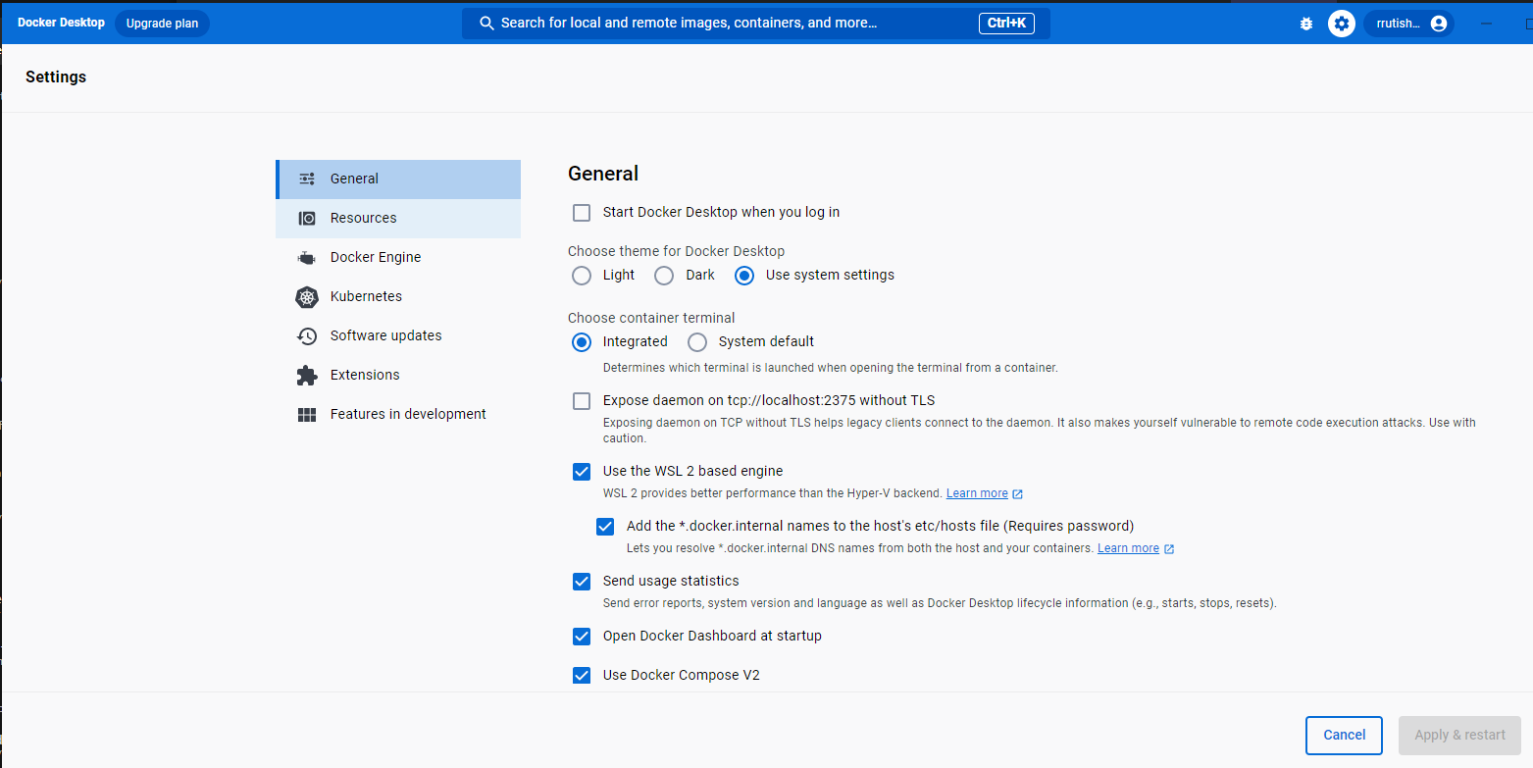Image resolution: width=1533 pixels, height=768 pixels.
Task: Select Light theme for Docker Desktop
Action: click(x=581, y=276)
